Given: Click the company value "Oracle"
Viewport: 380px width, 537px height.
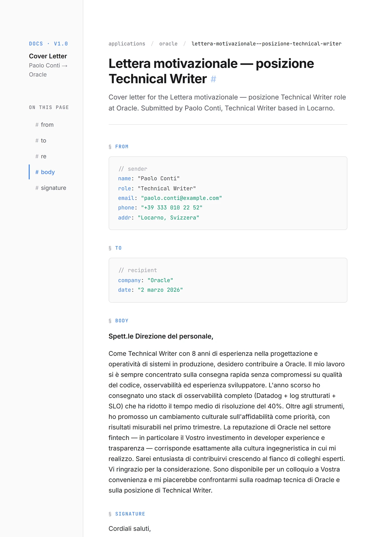Looking at the screenshot, I should click(160, 280).
